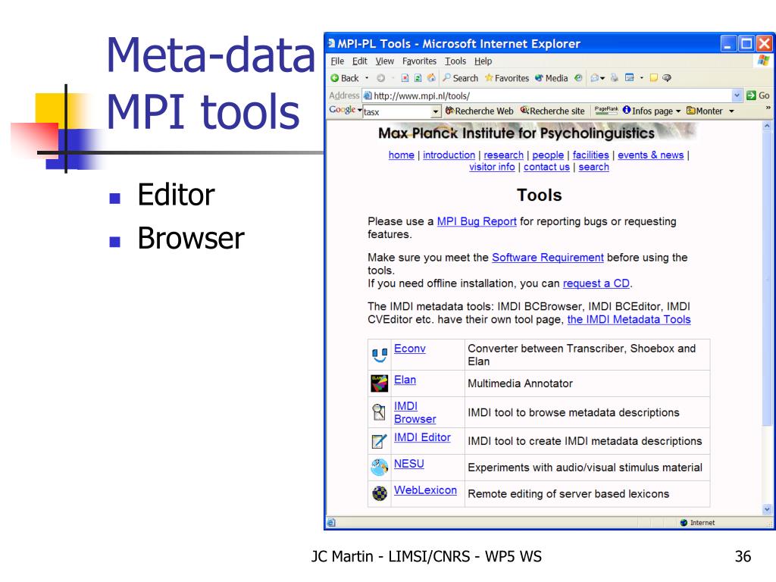Click the History icon in the toolbar

point(578,78)
